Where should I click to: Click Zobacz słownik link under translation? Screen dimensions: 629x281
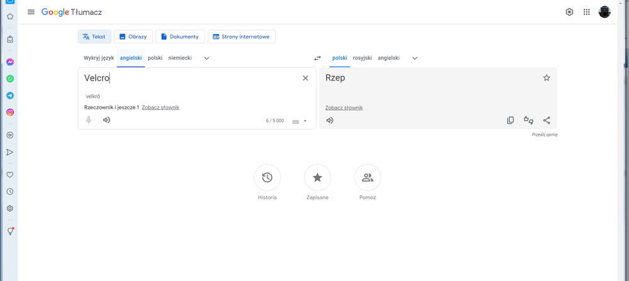click(344, 107)
